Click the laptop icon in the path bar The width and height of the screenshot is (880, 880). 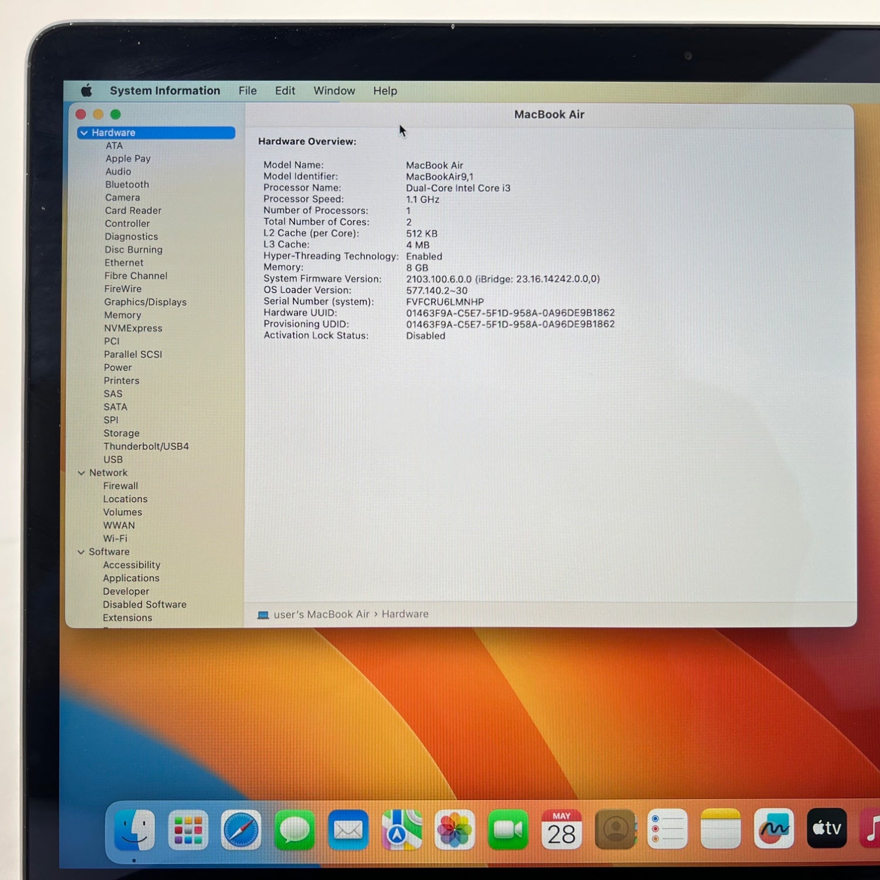tap(263, 615)
